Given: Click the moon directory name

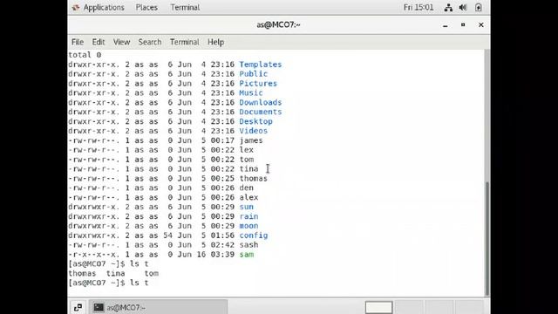Looking at the screenshot, I should click(248, 226).
